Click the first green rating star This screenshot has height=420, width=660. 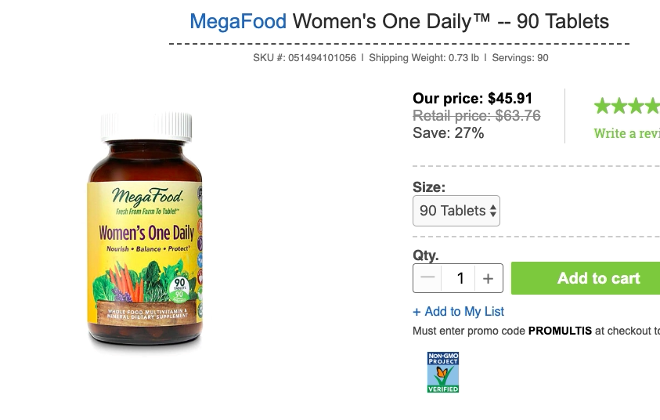point(603,106)
